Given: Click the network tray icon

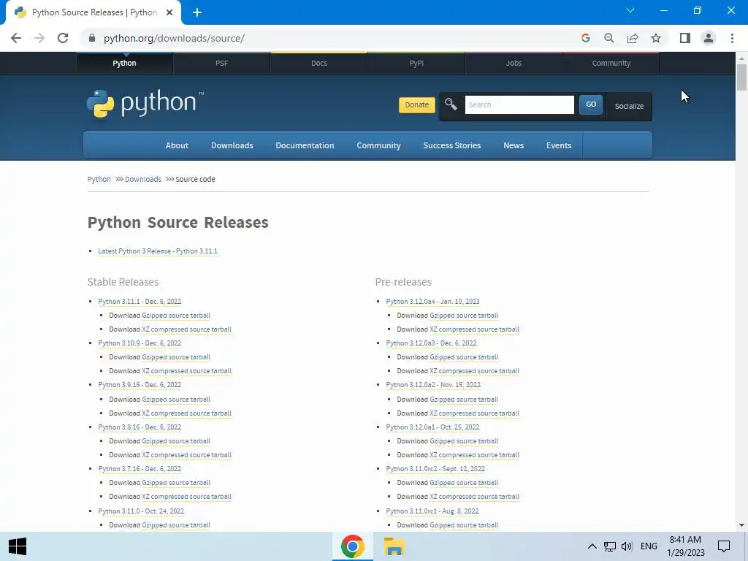Looking at the screenshot, I should (x=610, y=546).
